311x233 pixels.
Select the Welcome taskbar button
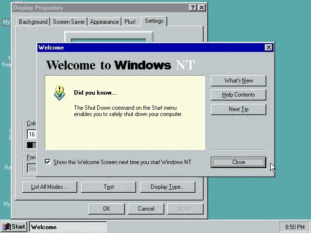click(68, 227)
